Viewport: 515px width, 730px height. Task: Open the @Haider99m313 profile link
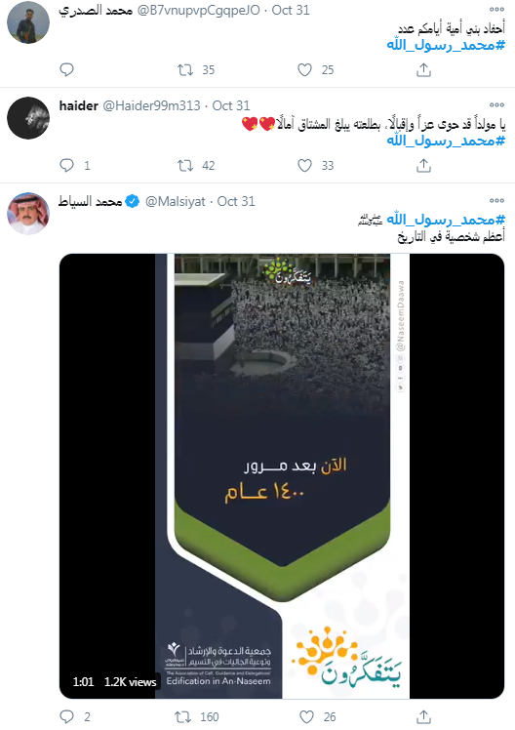click(x=151, y=105)
